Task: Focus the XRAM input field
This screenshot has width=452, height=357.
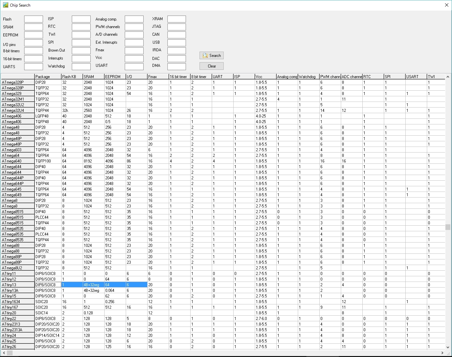Action: (x=176, y=19)
